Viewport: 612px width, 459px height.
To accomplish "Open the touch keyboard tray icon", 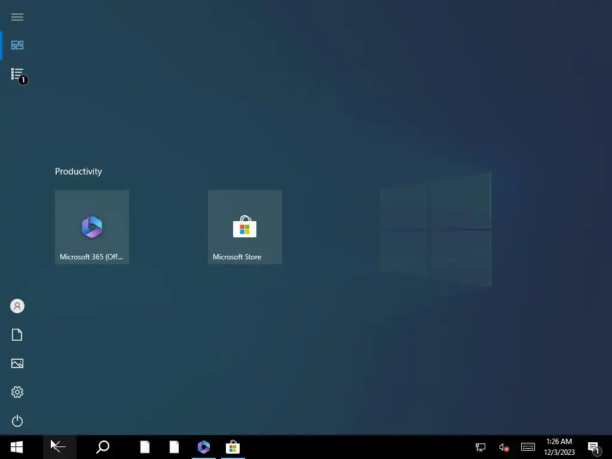I will pyautogui.click(x=528, y=447).
